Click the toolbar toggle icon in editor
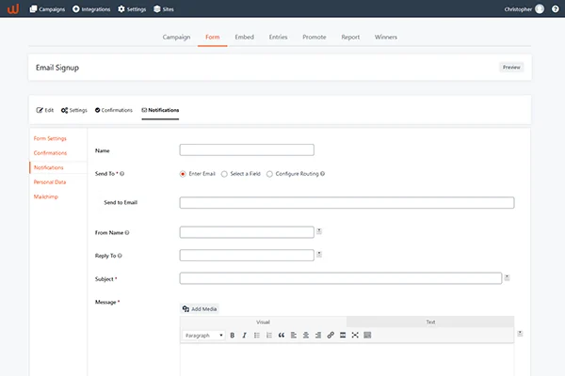Viewport: 565px width, 376px height. (x=367, y=335)
